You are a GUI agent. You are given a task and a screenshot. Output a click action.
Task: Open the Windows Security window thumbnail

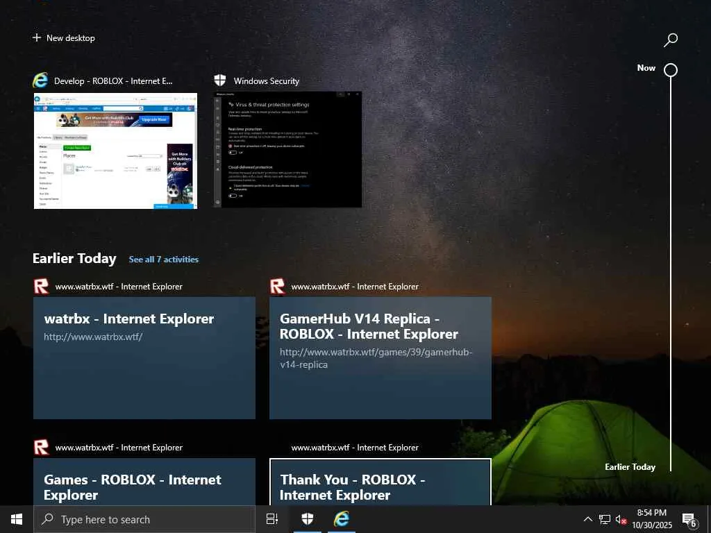coord(287,150)
